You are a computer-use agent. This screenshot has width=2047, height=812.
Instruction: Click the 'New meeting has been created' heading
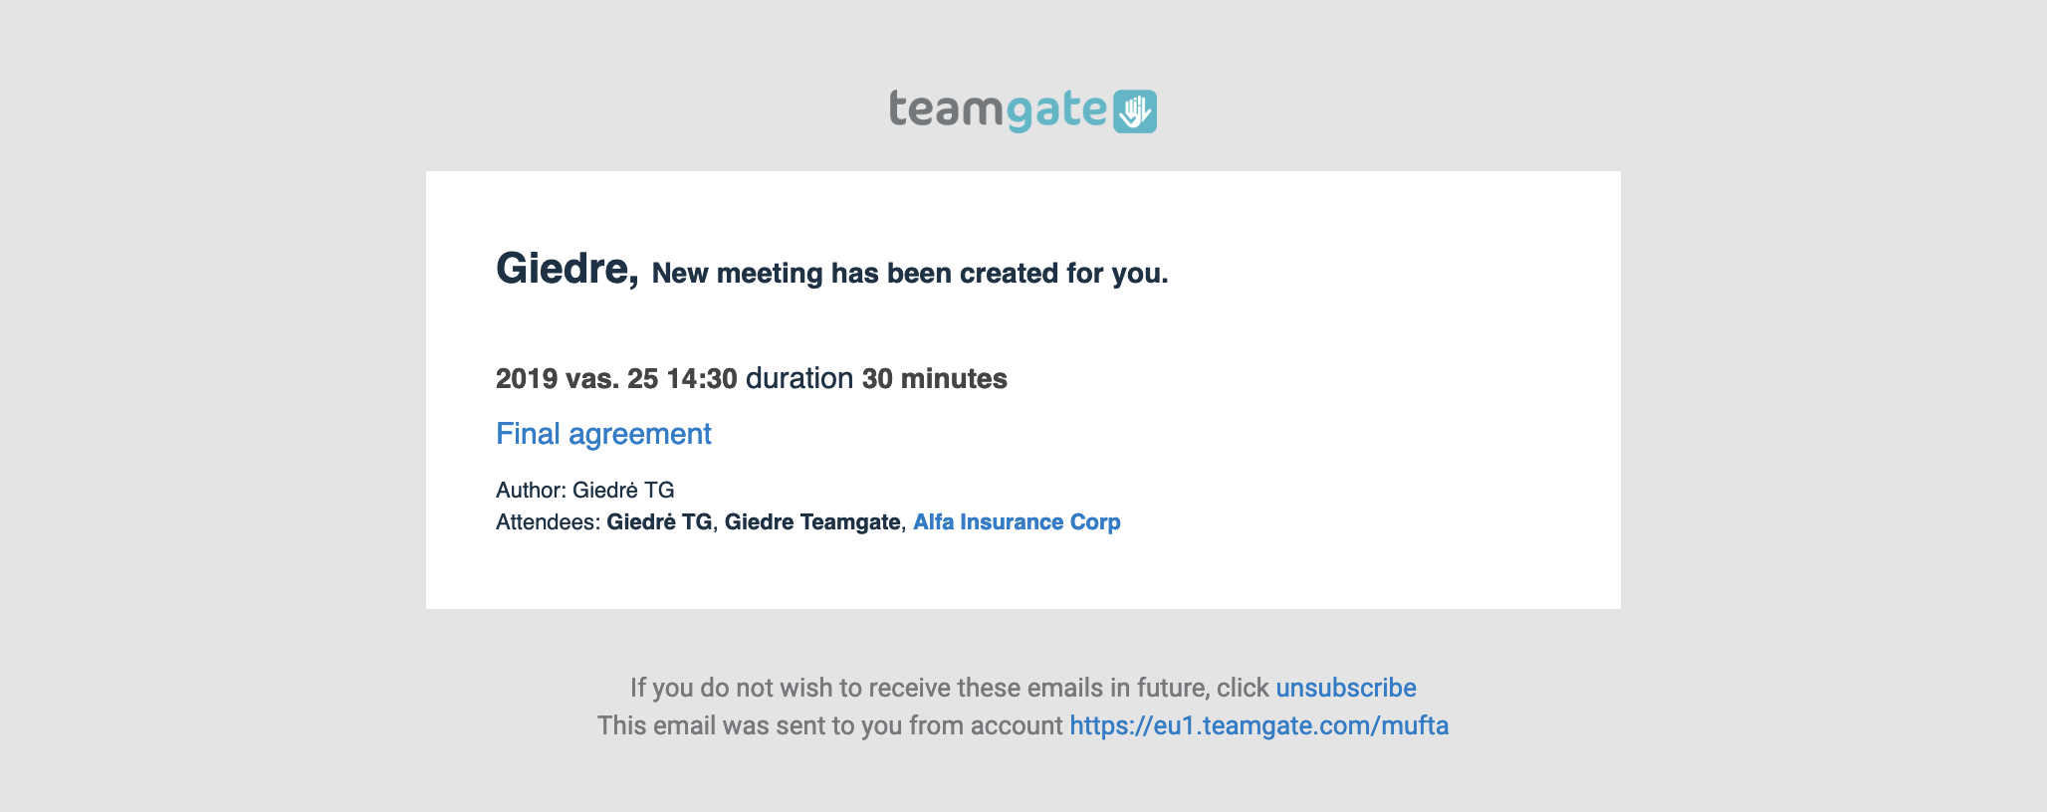(x=910, y=274)
